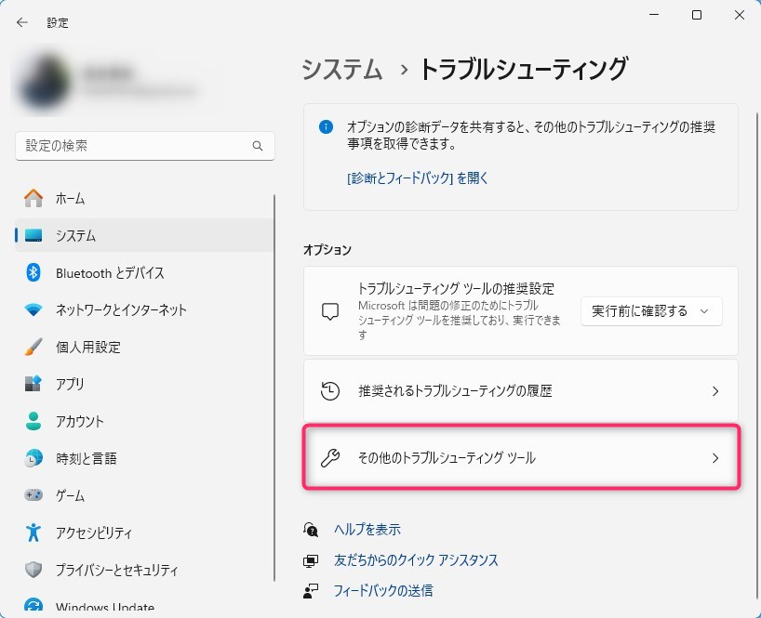Click the Accounts person icon
This screenshot has height=618, width=761.
click(x=33, y=421)
